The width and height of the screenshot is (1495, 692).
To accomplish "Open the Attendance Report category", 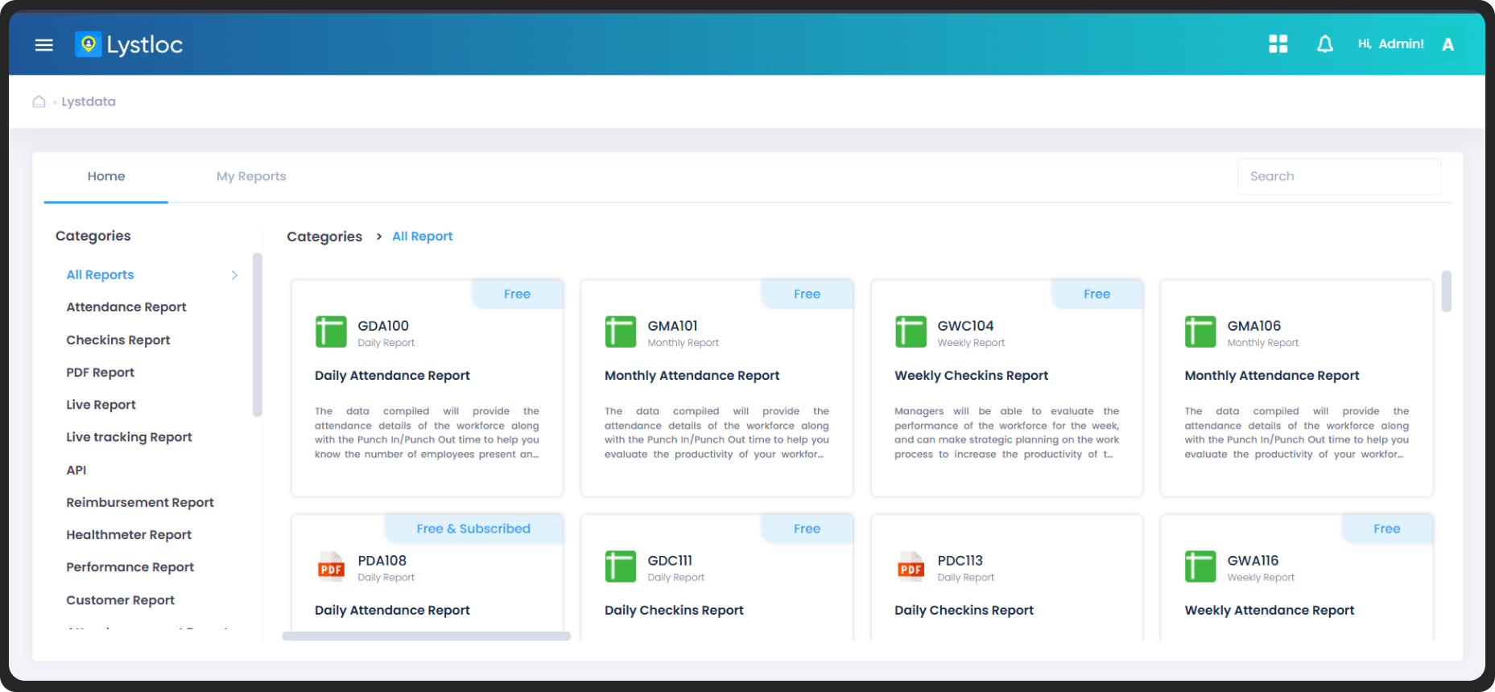I will (x=126, y=307).
